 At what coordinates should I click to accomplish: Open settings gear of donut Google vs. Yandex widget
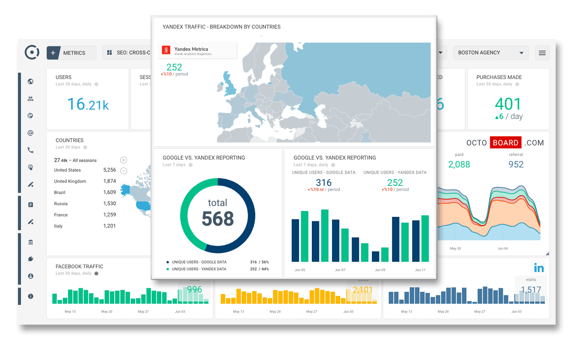coord(190,165)
